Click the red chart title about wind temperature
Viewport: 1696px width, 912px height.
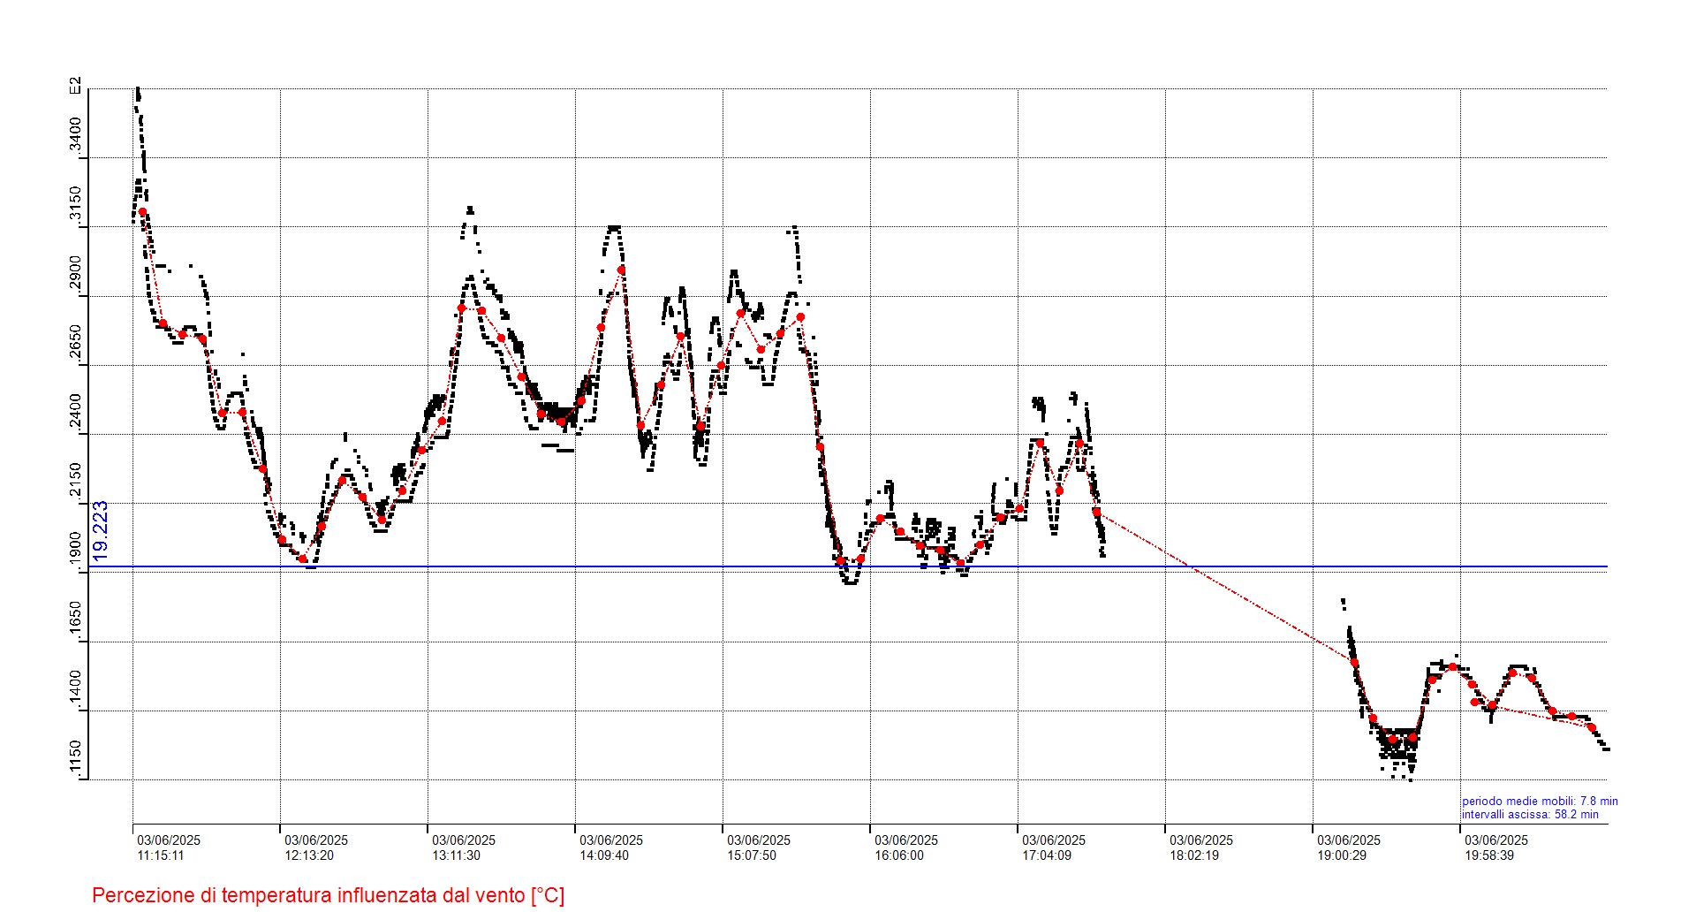(328, 895)
